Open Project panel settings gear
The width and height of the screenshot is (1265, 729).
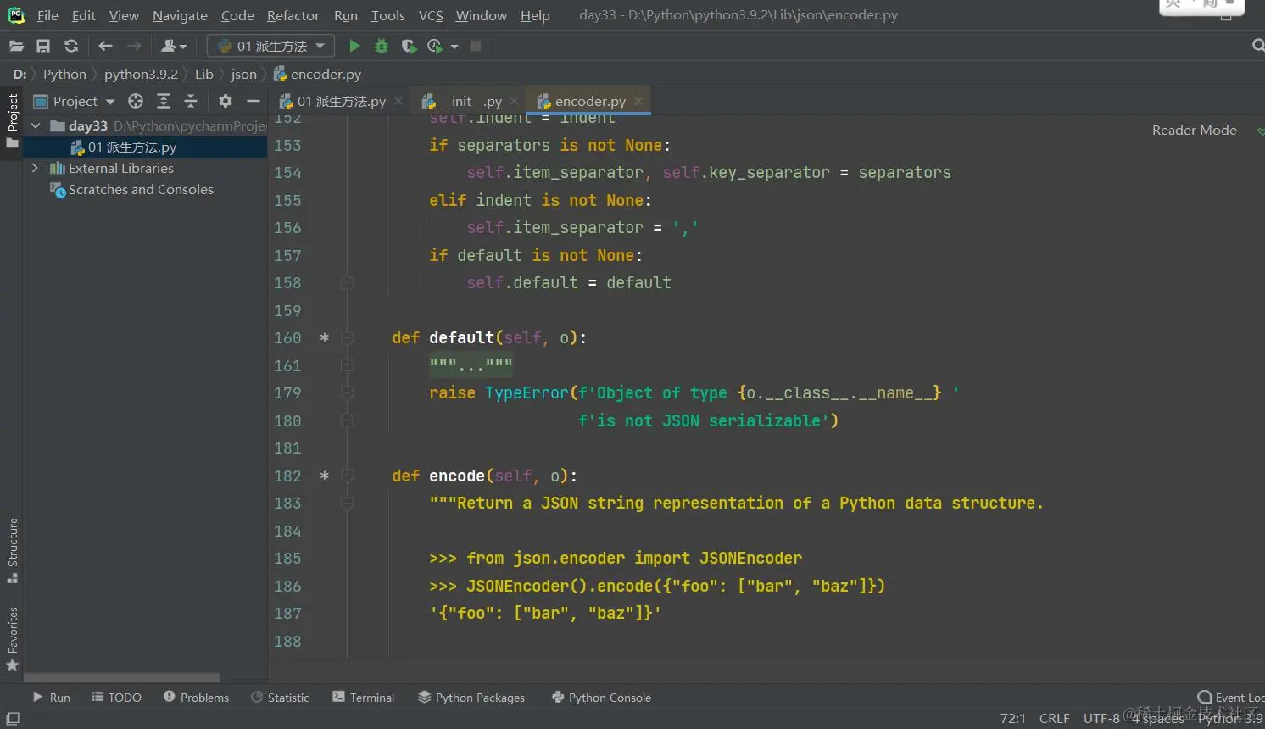click(225, 101)
